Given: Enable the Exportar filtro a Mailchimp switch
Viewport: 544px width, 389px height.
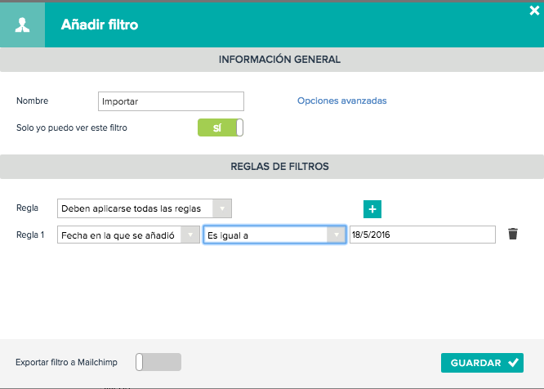Looking at the screenshot, I should [158, 362].
